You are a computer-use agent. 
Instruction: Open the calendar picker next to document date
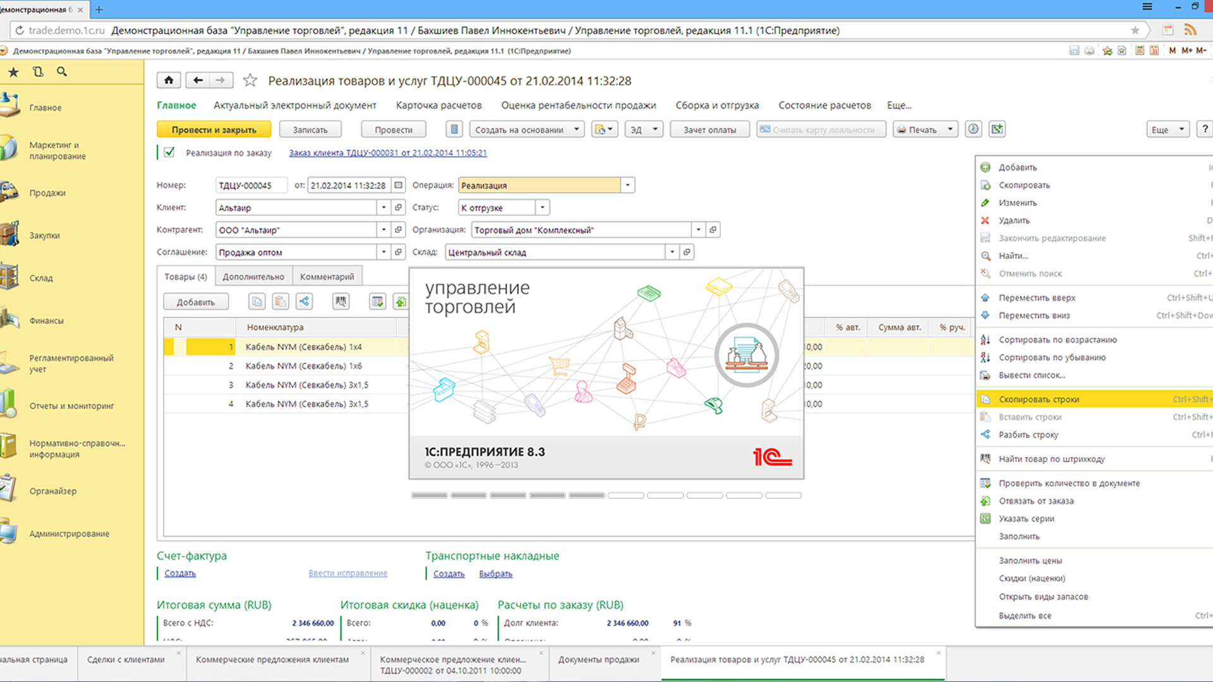[398, 185]
